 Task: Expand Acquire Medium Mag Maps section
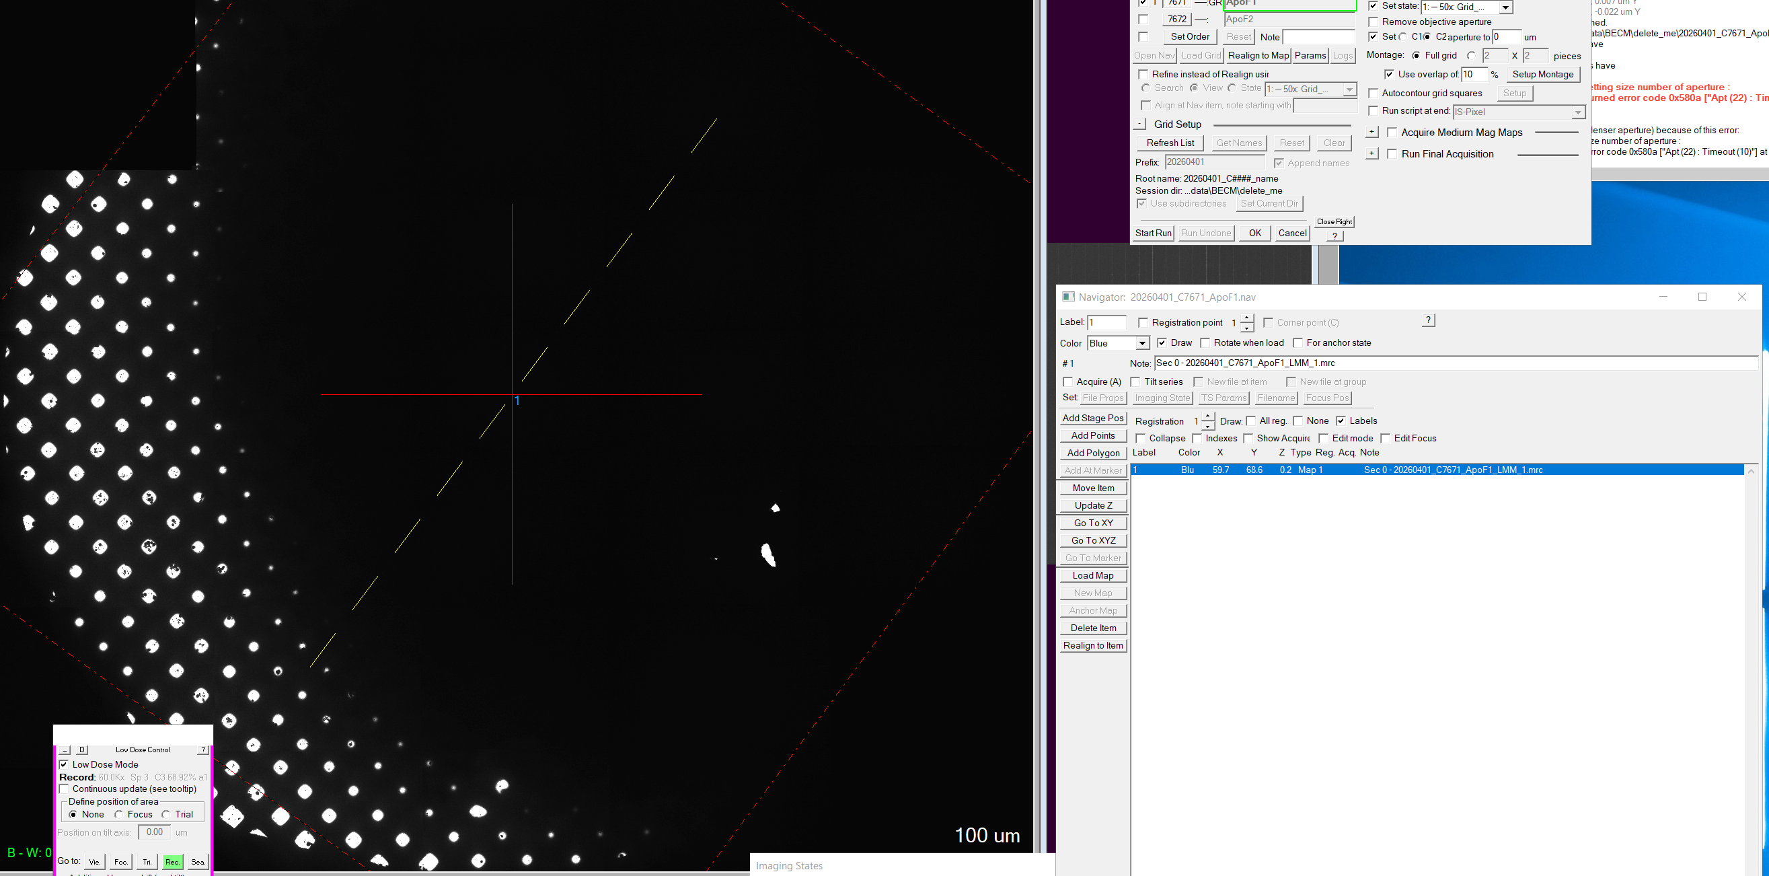pos(1372,132)
